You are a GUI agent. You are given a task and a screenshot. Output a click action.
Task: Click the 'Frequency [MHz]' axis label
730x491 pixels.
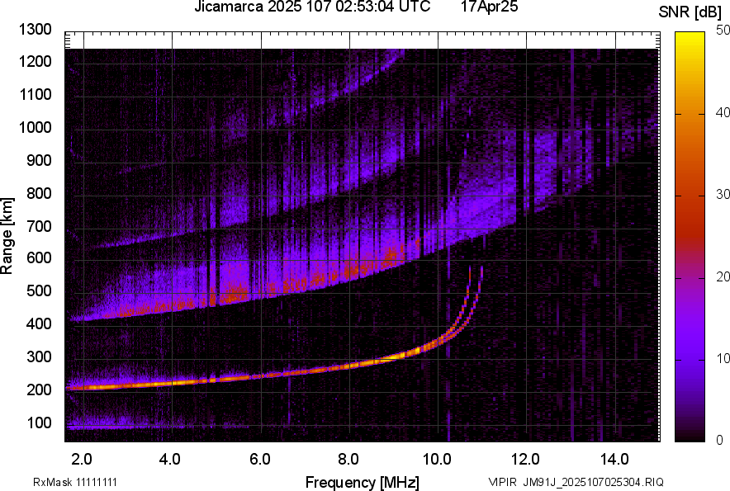pyautogui.click(x=363, y=482)
